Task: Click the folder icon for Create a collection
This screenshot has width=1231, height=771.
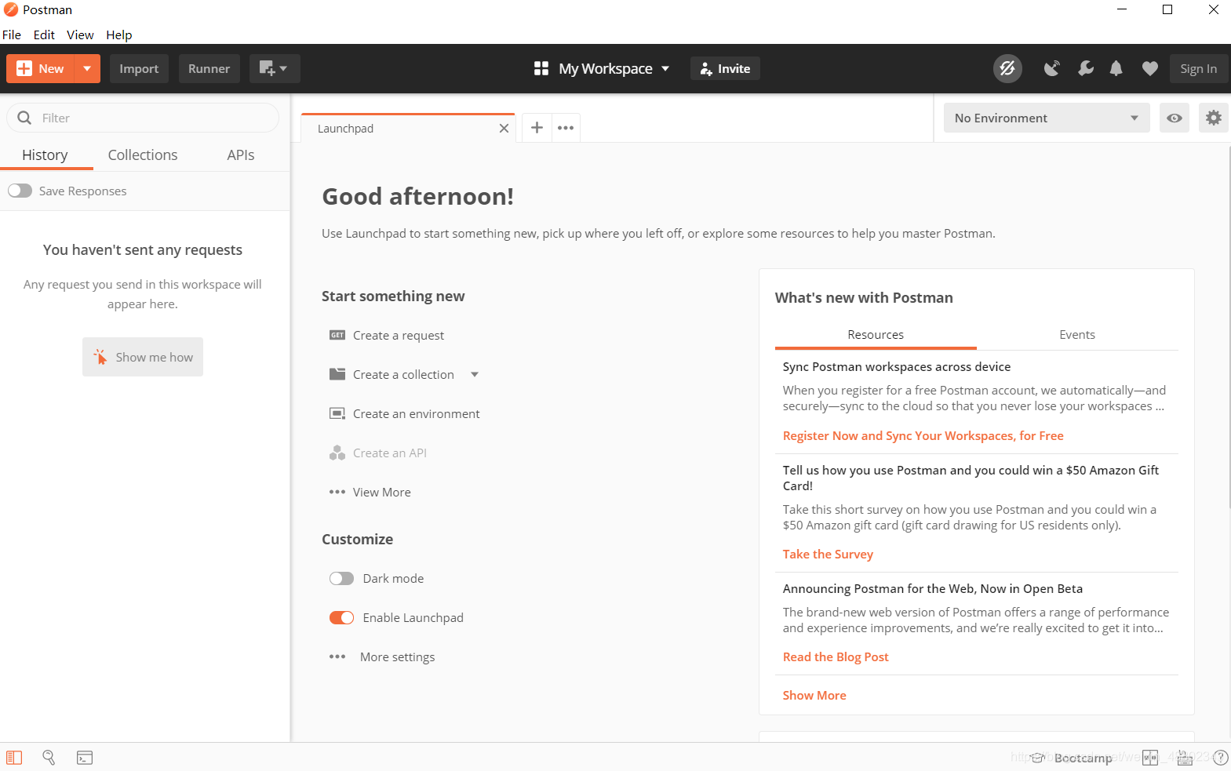Action: tap(337, 374)
